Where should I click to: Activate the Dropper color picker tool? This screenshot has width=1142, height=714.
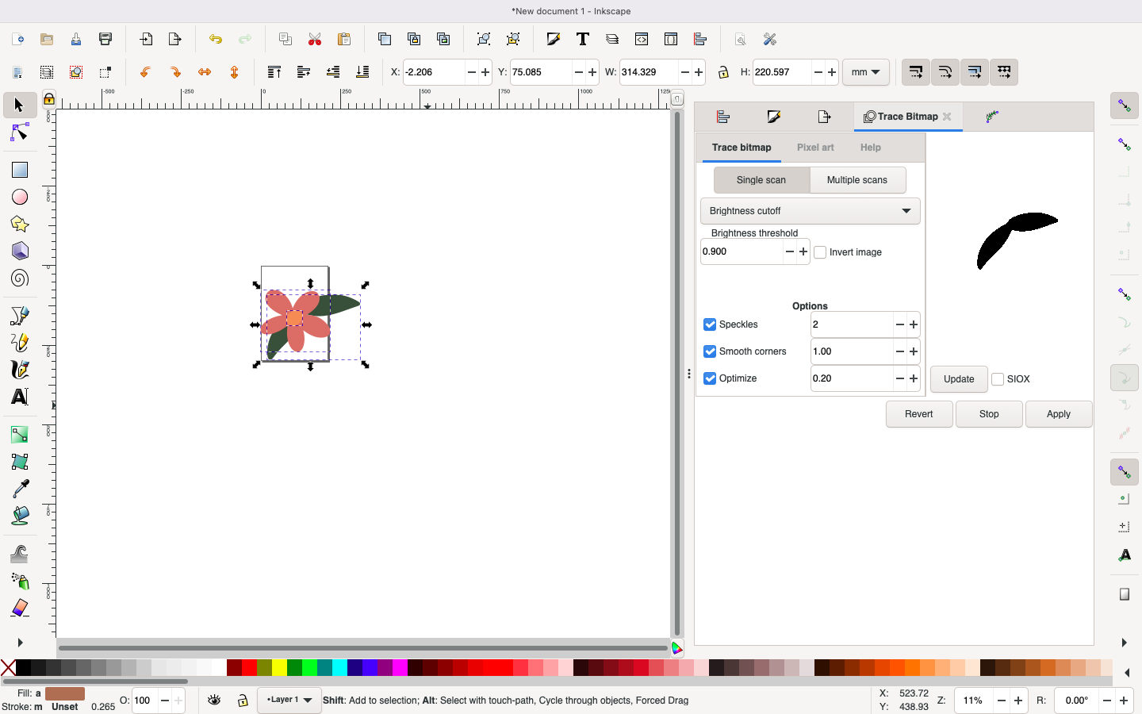[x=20, y=489]
